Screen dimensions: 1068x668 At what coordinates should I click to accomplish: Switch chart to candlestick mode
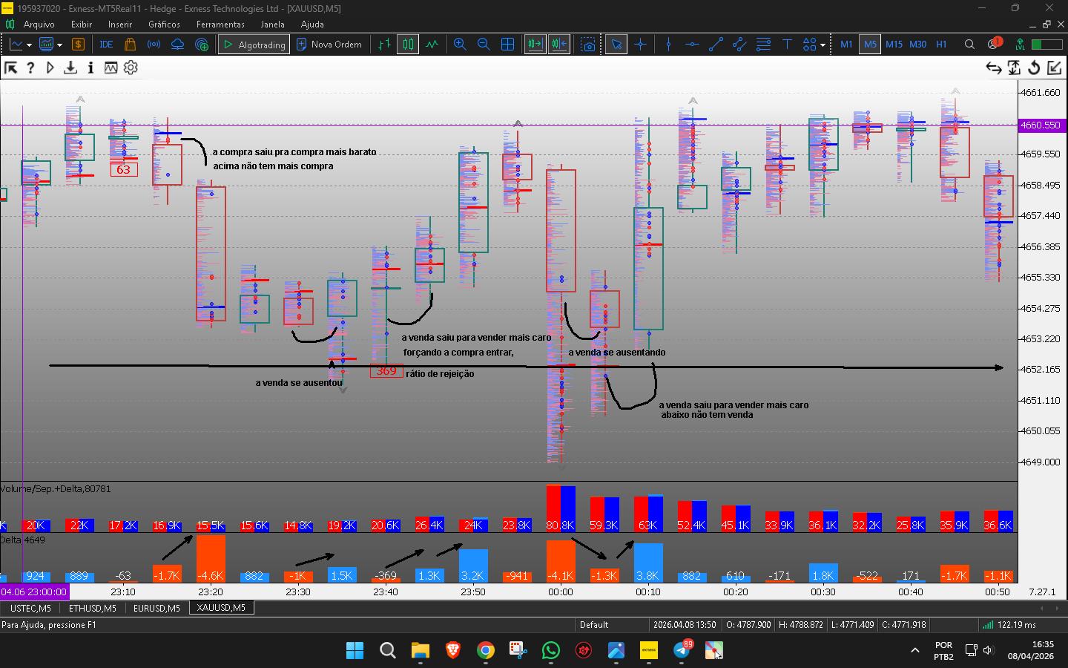(408, 45)
